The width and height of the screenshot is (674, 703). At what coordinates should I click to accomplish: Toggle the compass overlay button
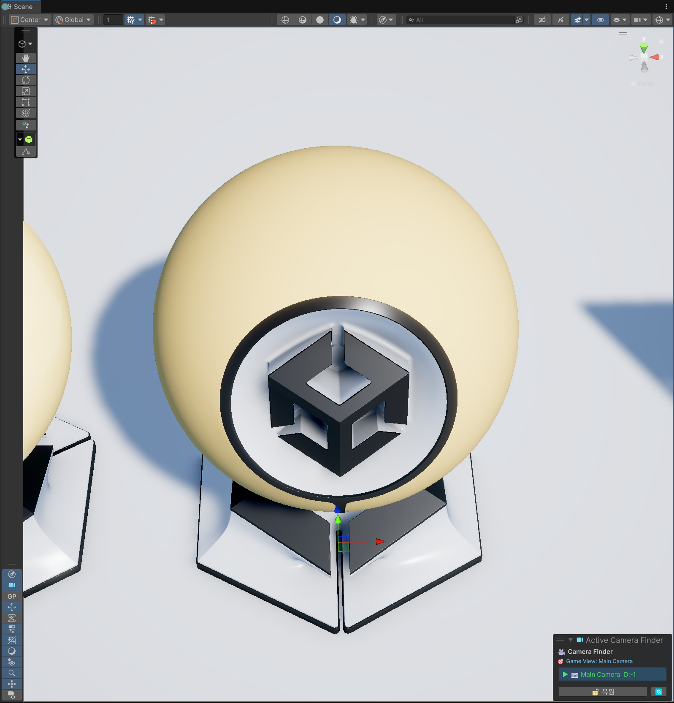point(12,574)
